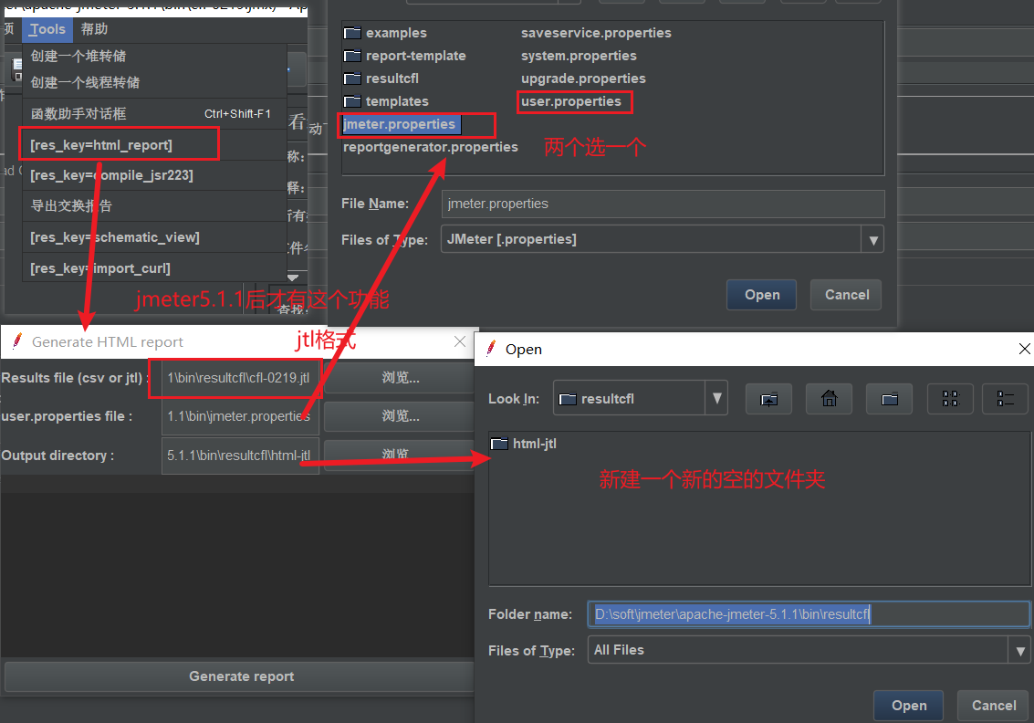Browse for Output directory

[401, 454]
